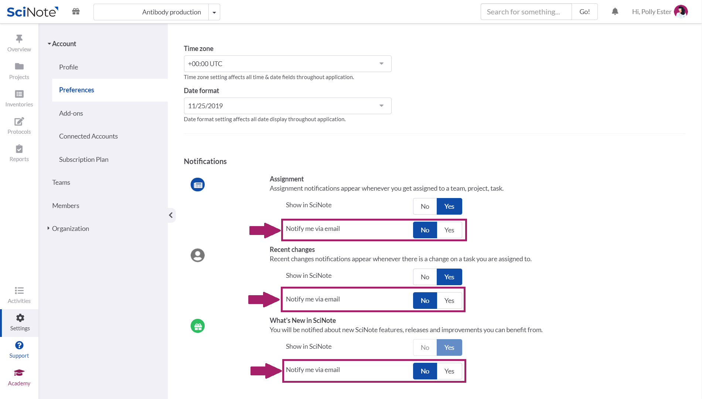Set Recent changes email notification to Yes
Image resolution: width=702 pixels, height=399 pixels.
(x=449, y=300)
